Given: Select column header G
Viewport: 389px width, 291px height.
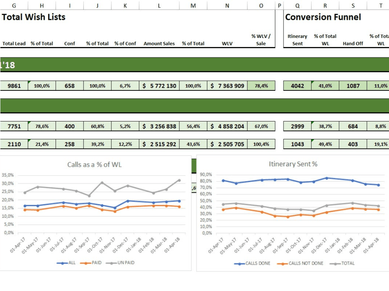Looking at the screenshot, I should pos(14,5).
